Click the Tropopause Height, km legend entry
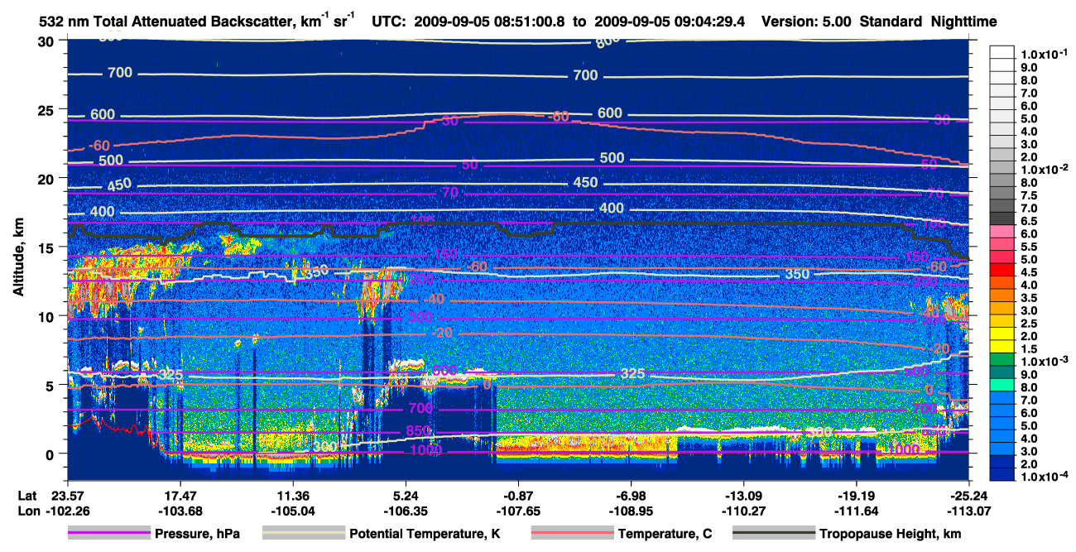1076x552 pixels. point(890,534)
